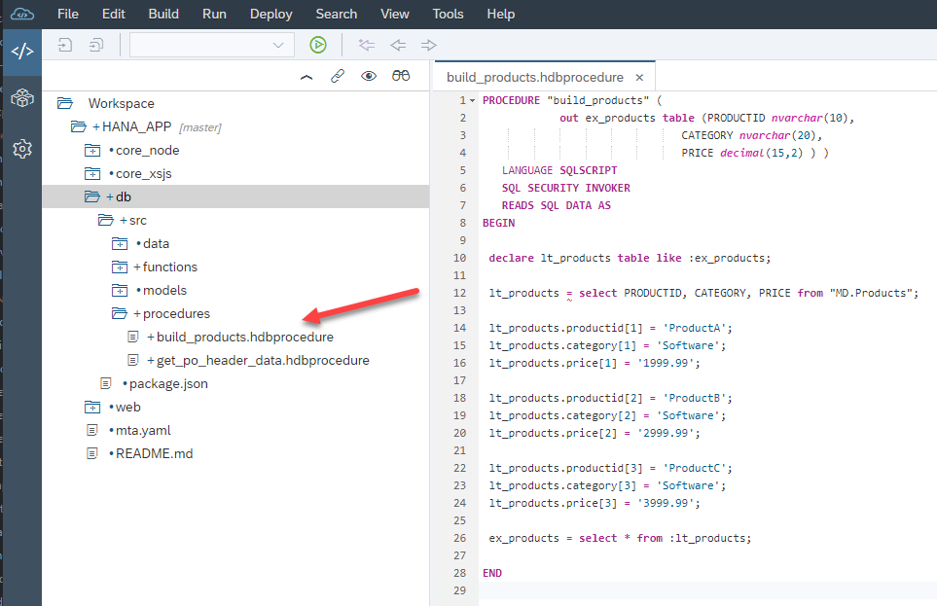Close the build_products.hdbprocedure tab
The width and height of the screenshot is (937, 606).
click(x=639, y=78)
